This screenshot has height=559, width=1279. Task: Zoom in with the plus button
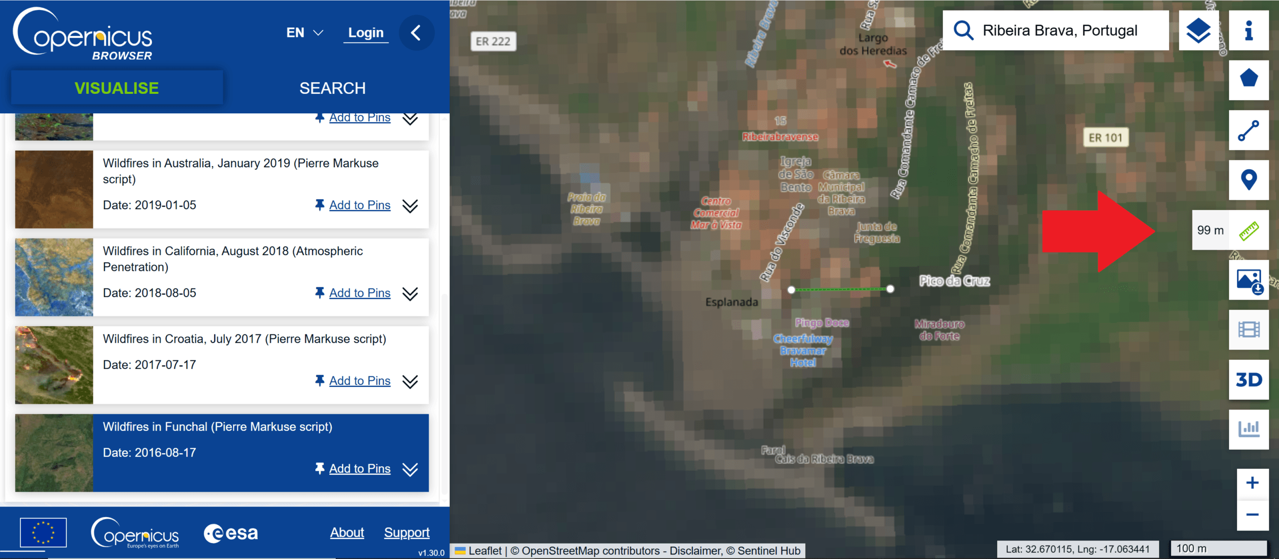1252,483
